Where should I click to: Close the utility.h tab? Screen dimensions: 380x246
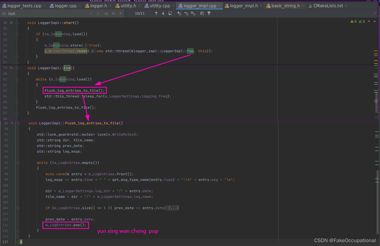click(x=139, y=6)
